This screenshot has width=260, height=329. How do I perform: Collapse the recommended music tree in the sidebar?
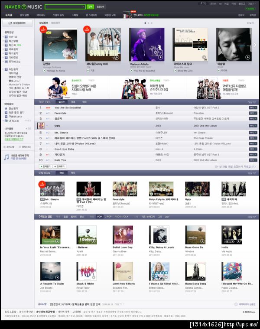tap(3, 69)
